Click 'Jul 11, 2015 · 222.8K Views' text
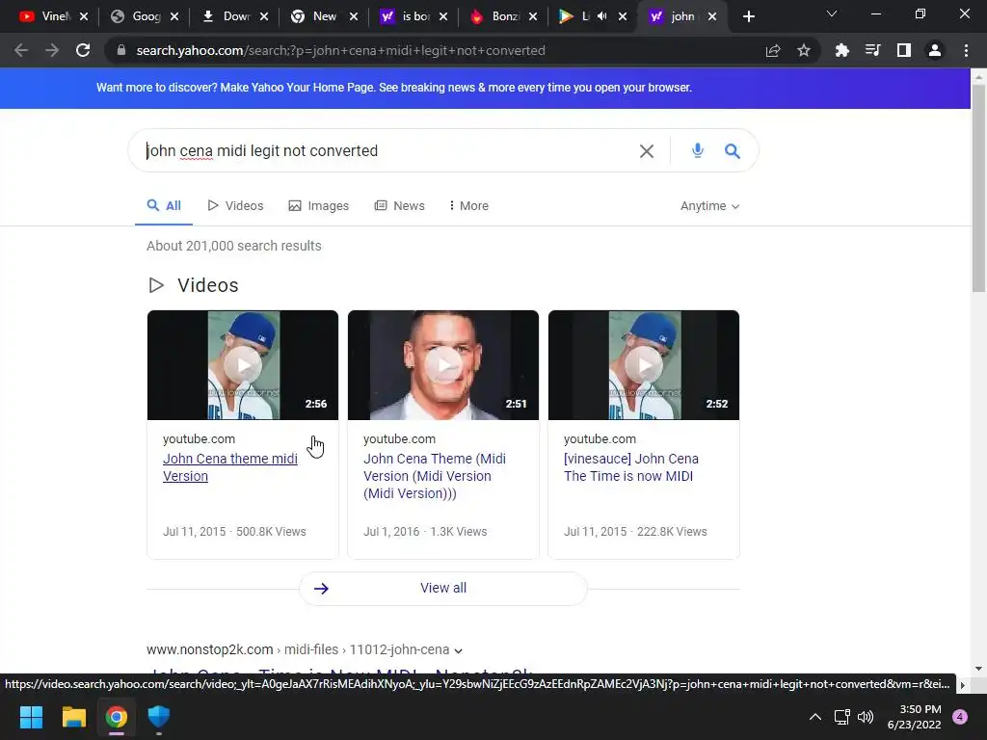 635,532
